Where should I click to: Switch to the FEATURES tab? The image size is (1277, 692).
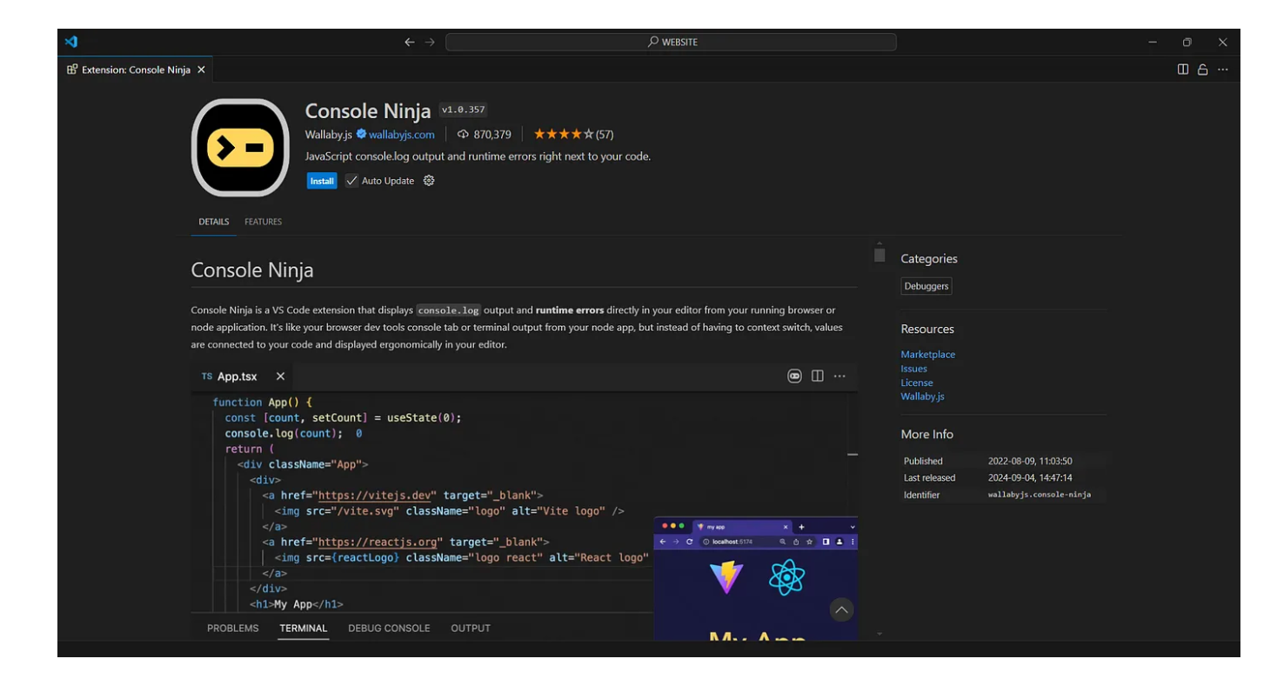263,222
